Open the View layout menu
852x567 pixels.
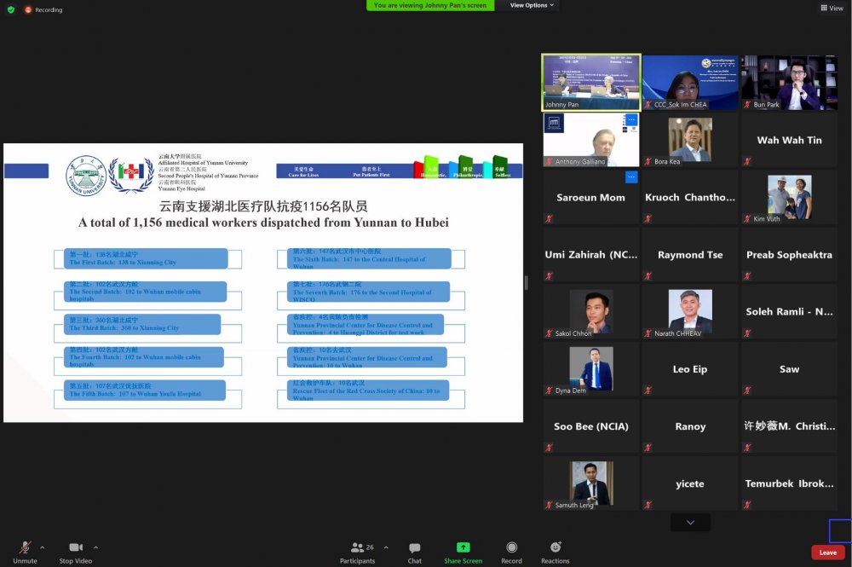832,8
